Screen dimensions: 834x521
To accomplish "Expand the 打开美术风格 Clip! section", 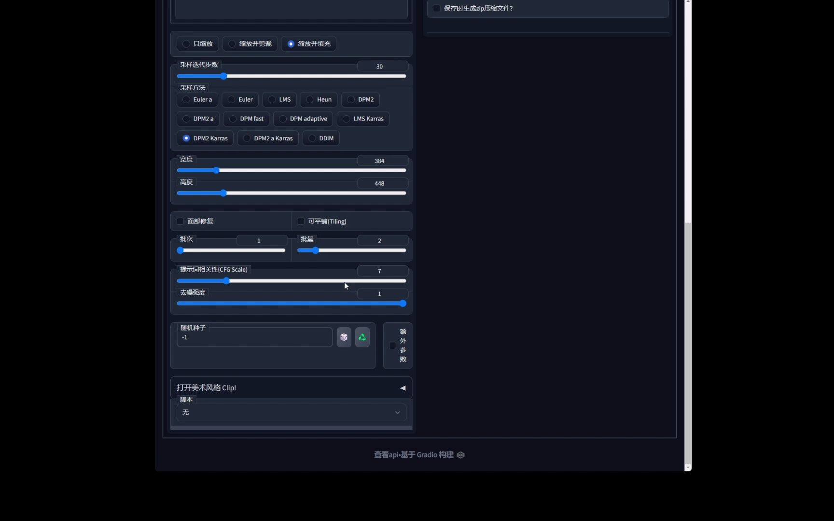I will click(x=292, y=388).
